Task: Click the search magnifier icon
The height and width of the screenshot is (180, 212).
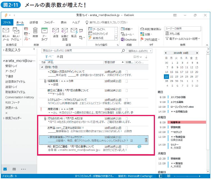Action: pos(123,51)
